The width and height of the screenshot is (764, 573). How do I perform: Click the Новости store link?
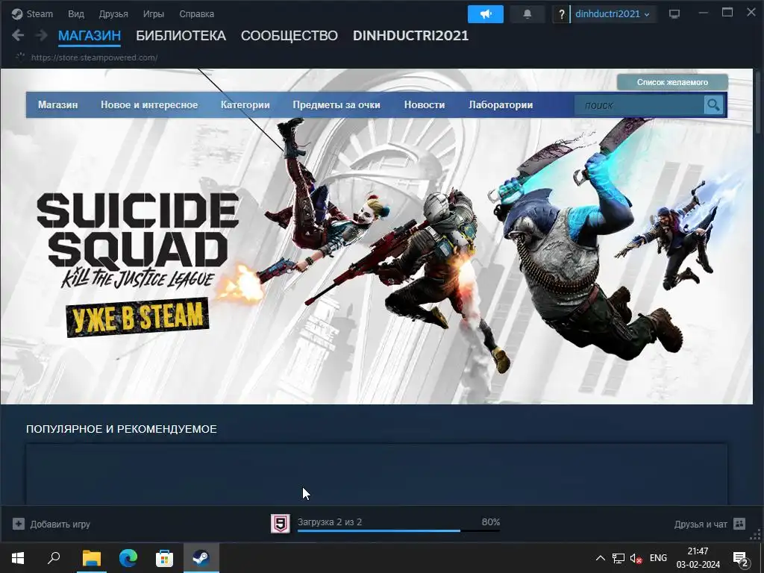click(425, 104)
